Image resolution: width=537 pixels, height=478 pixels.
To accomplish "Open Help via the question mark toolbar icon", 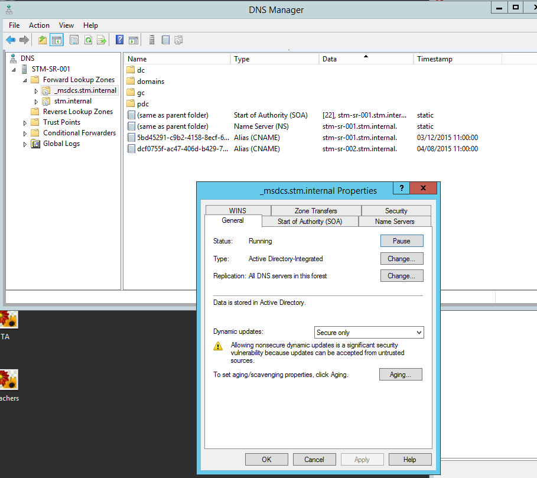I will pos(120,40).
